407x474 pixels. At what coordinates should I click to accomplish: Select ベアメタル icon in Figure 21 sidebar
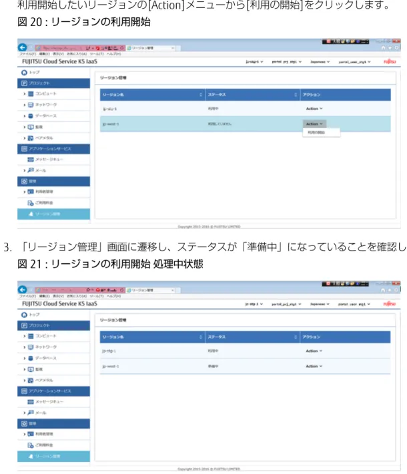click(x=31, y=380)
